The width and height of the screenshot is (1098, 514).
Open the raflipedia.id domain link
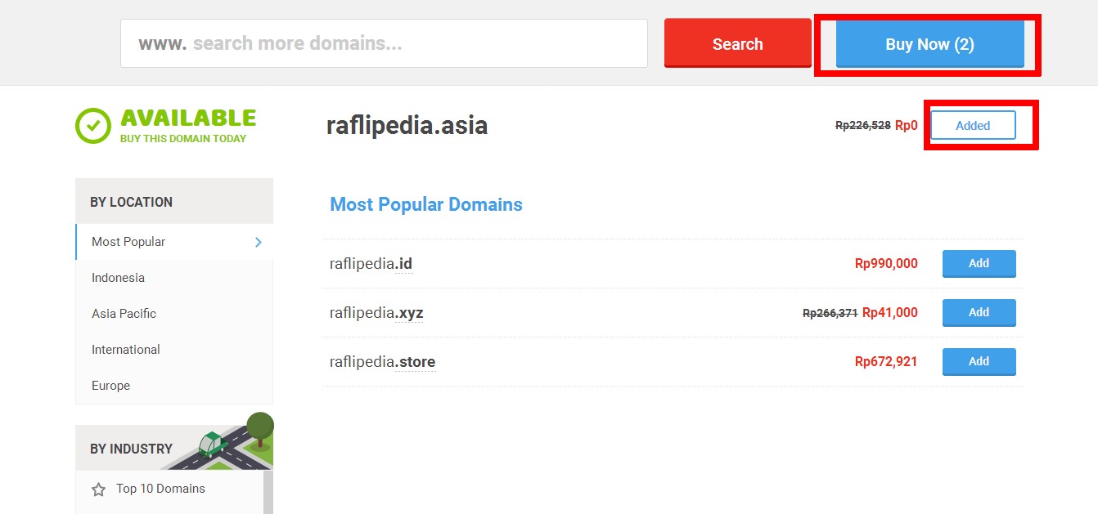(x=371, y=263)
